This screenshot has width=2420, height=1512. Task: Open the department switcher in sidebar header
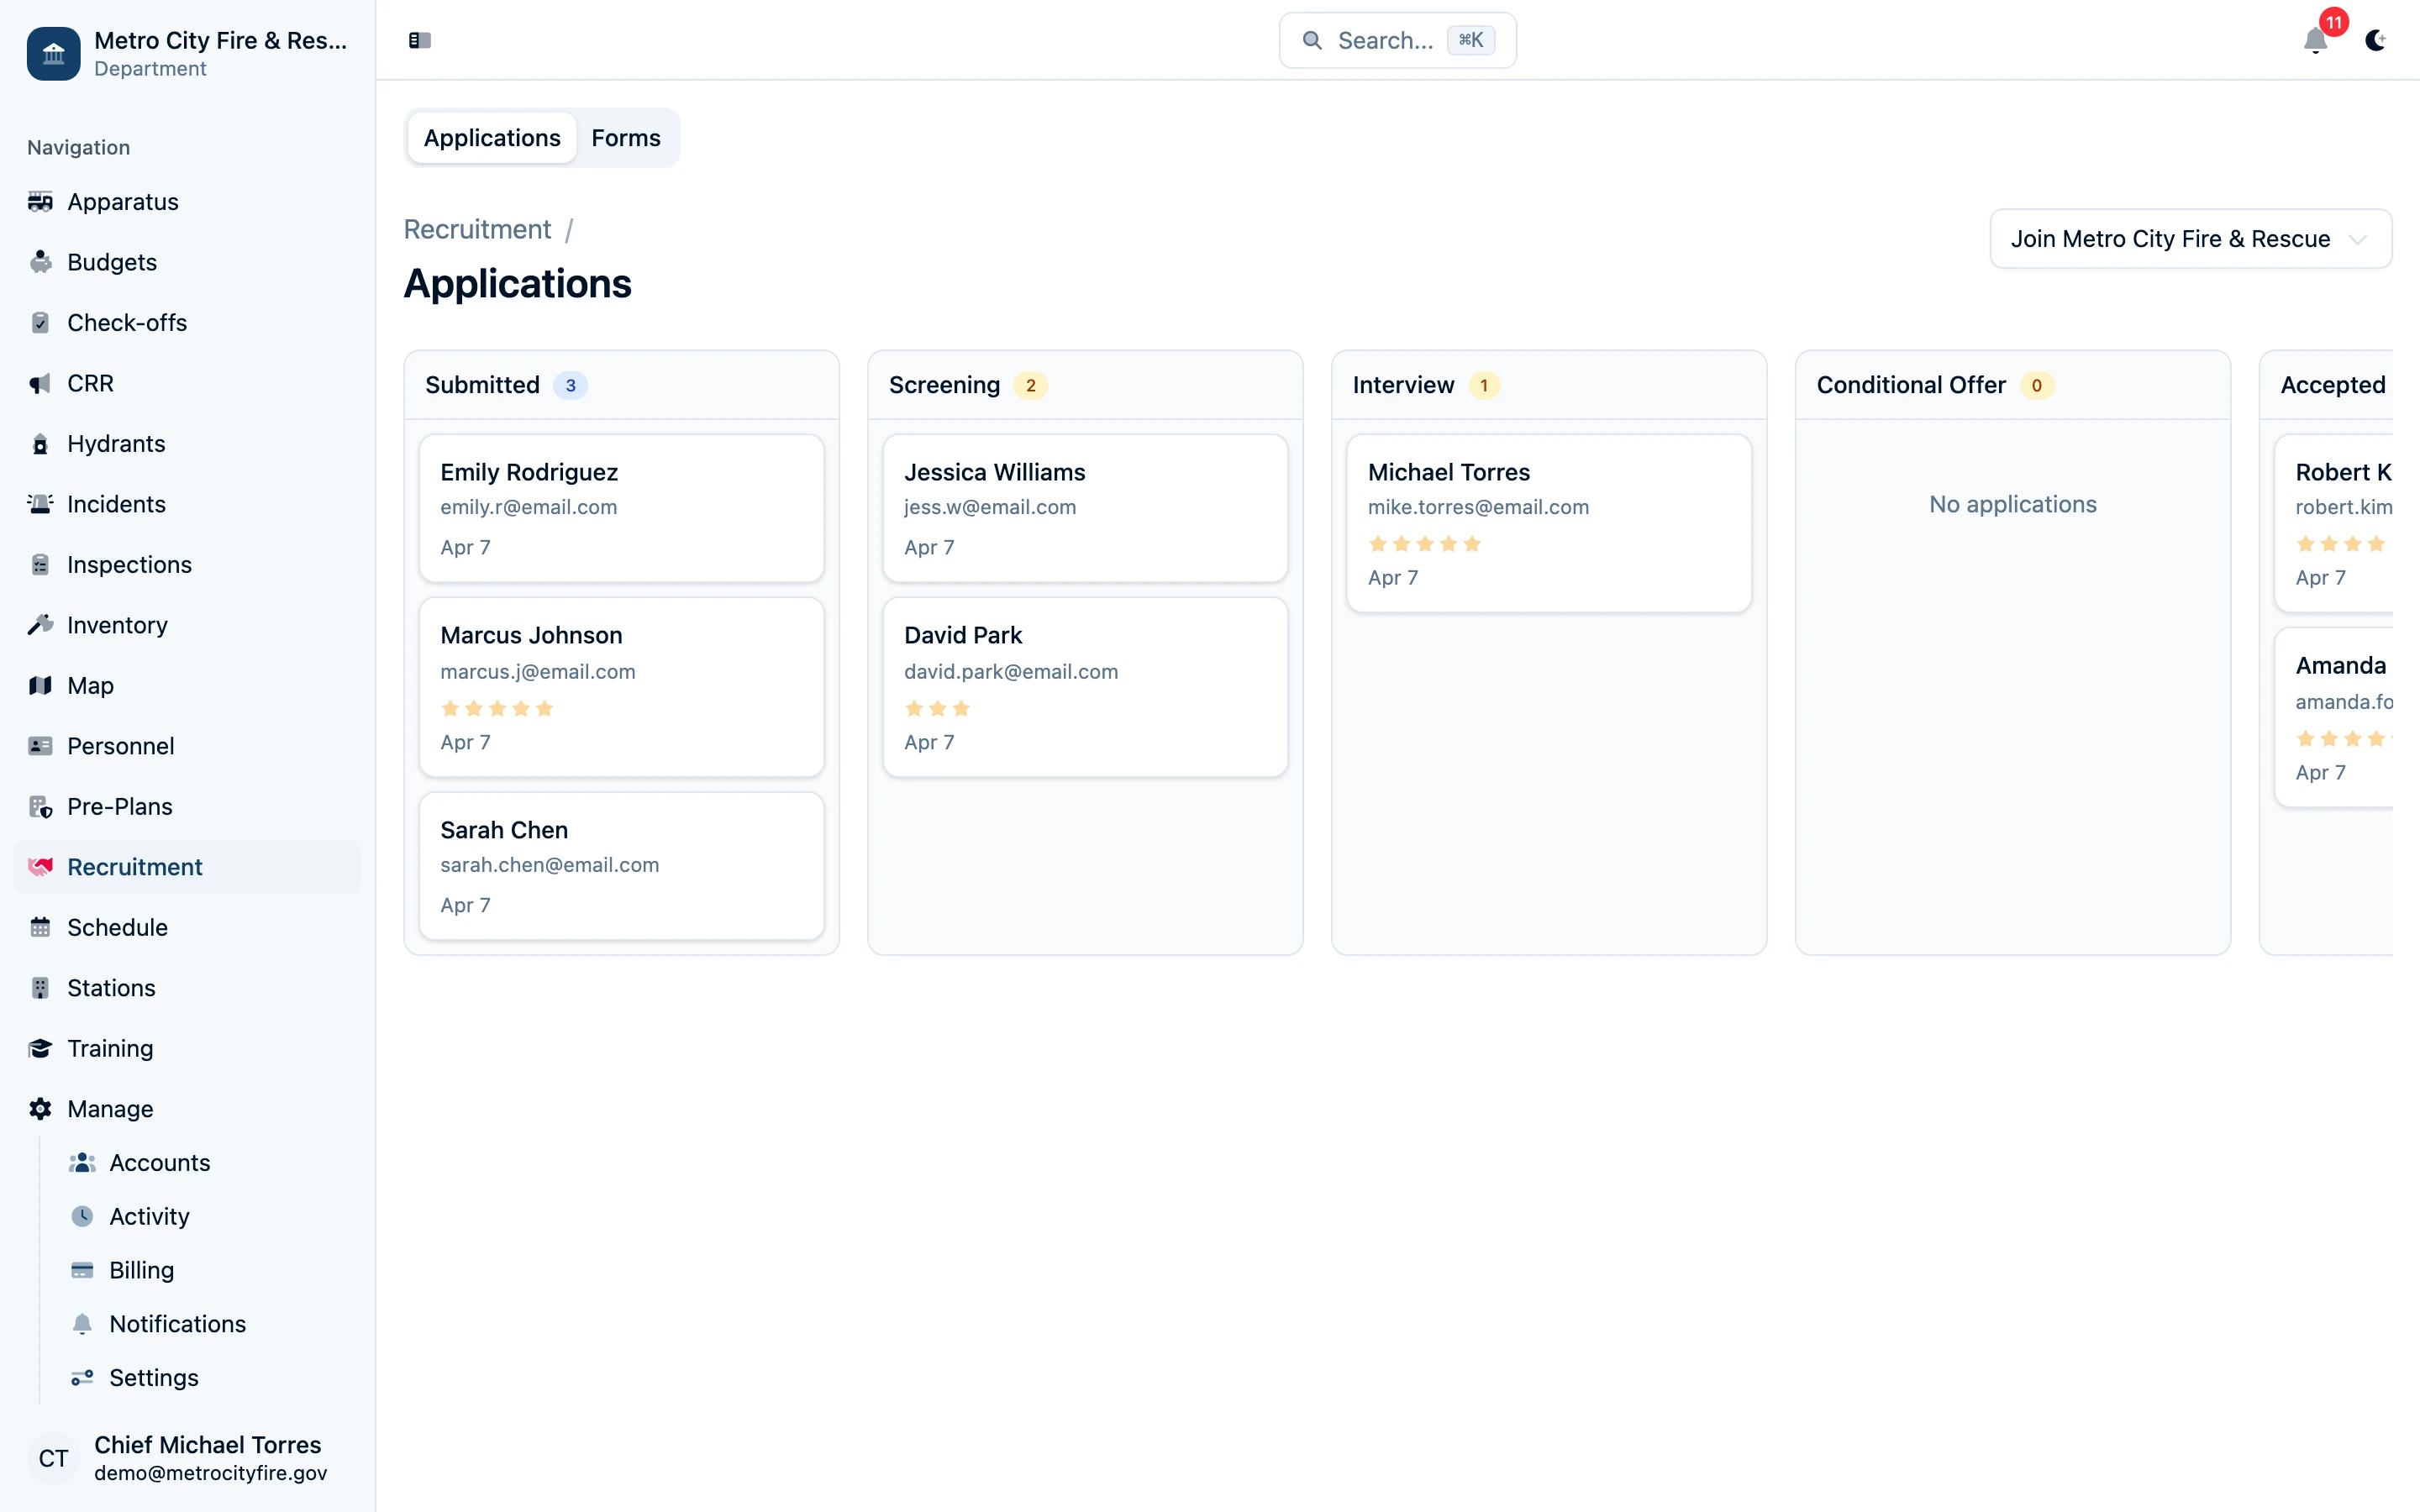(x=187, y=53)
